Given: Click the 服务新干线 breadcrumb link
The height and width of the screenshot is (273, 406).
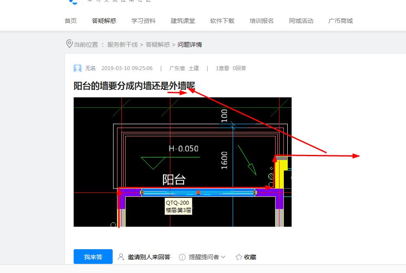Looking at the screenshot, I should [x=123, y=45].
